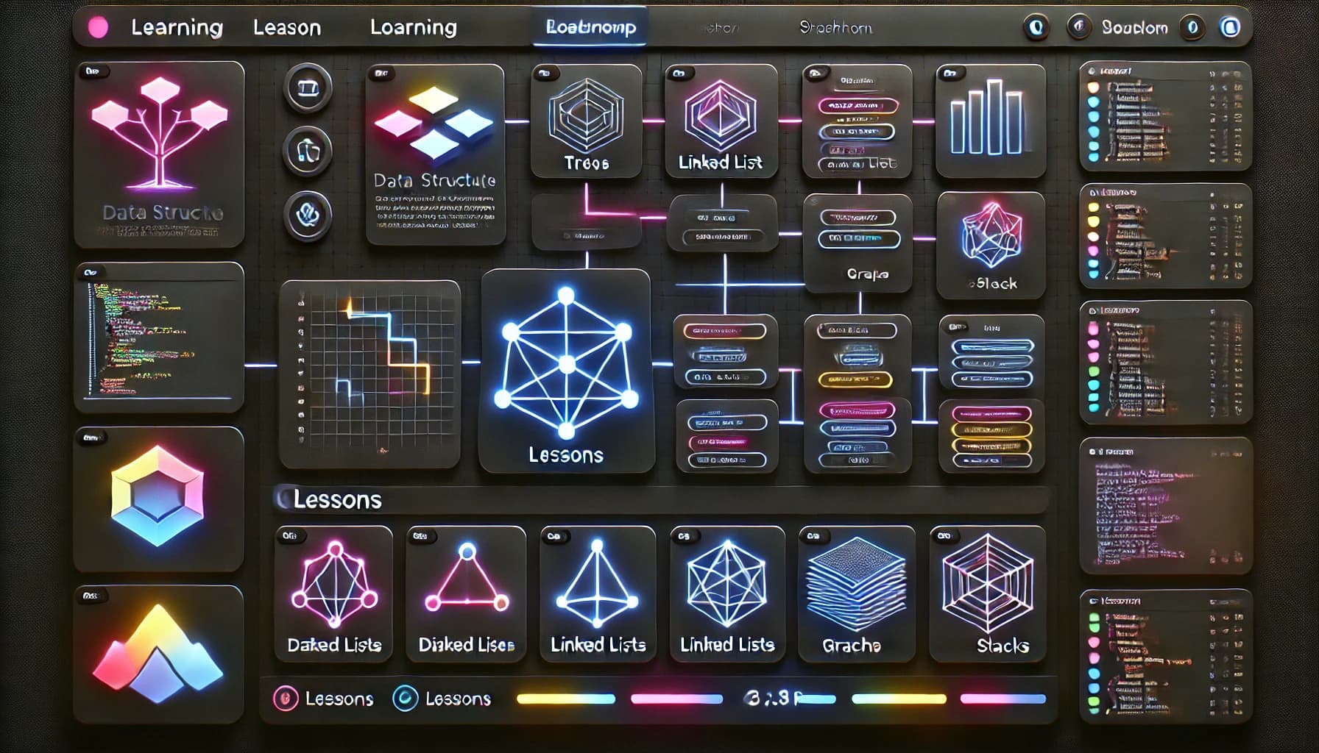1319x753 pixels.
Task: Open the Treos cube card
Action: (x=586, y=121)
